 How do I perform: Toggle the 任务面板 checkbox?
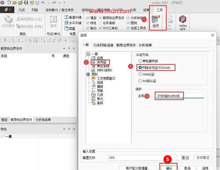click(100, 23)
